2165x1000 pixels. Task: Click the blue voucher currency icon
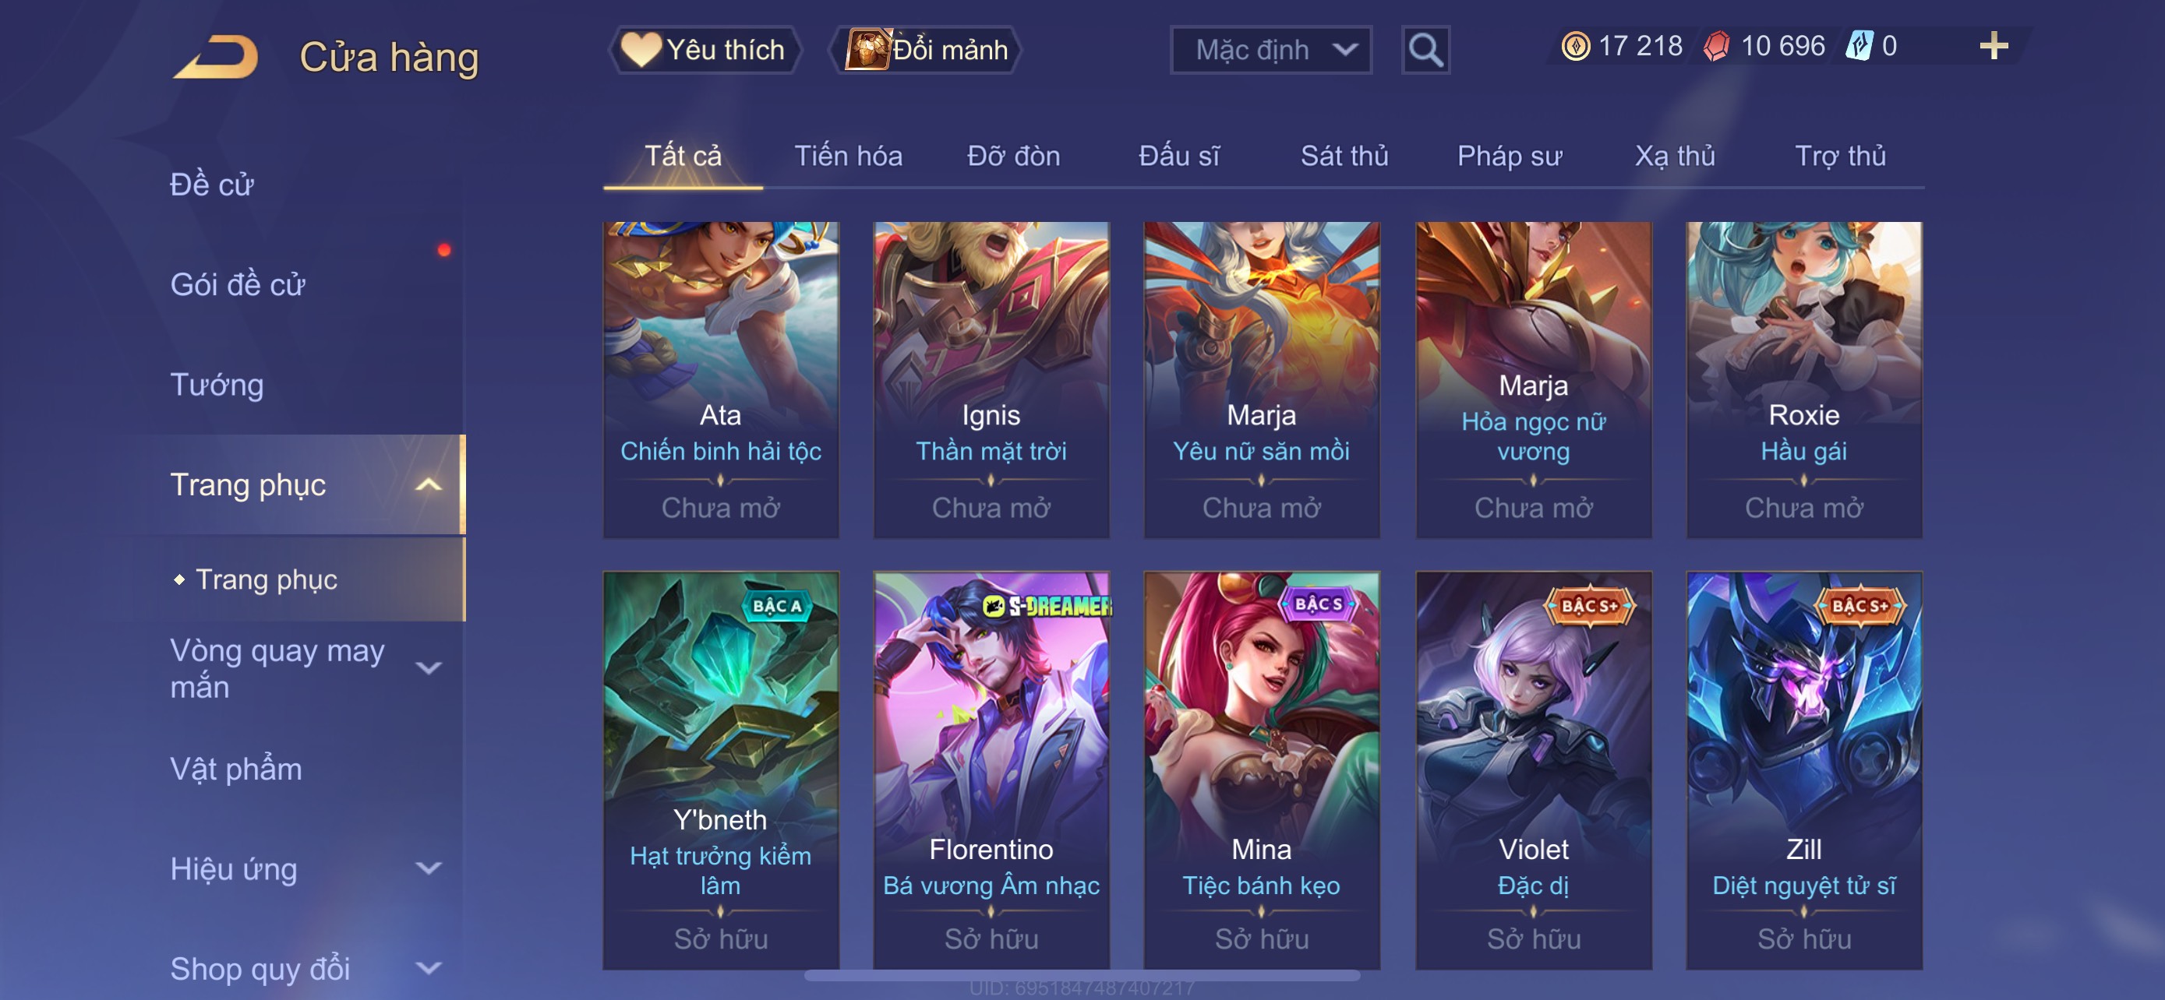[1859, 46]
